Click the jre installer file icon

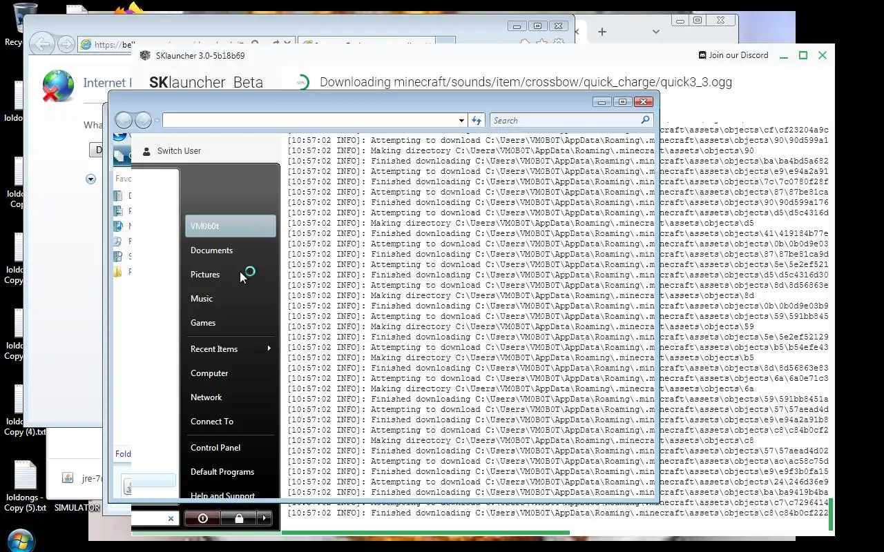pyautogui.click(x=68, y=478)
